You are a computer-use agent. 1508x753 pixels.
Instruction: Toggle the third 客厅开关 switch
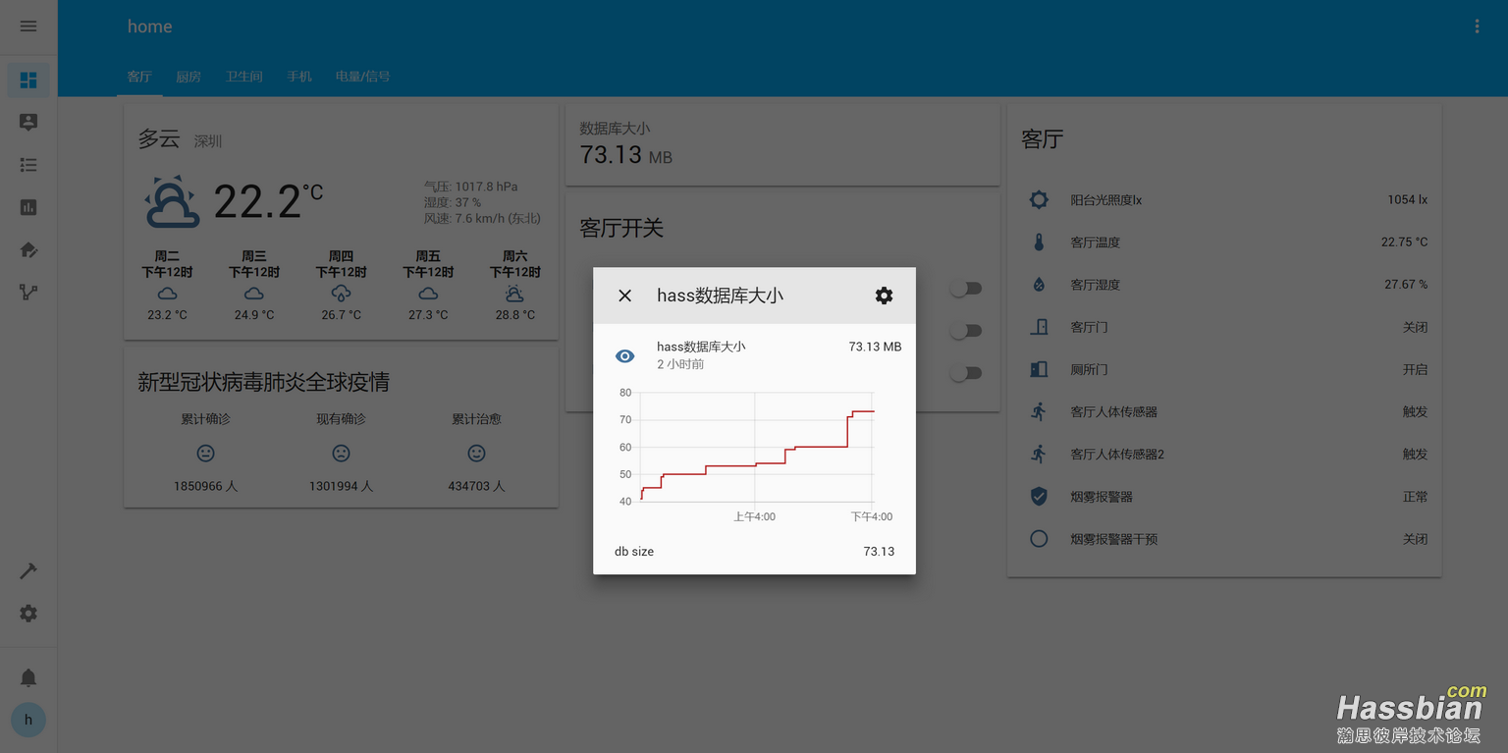coord(966,373)
